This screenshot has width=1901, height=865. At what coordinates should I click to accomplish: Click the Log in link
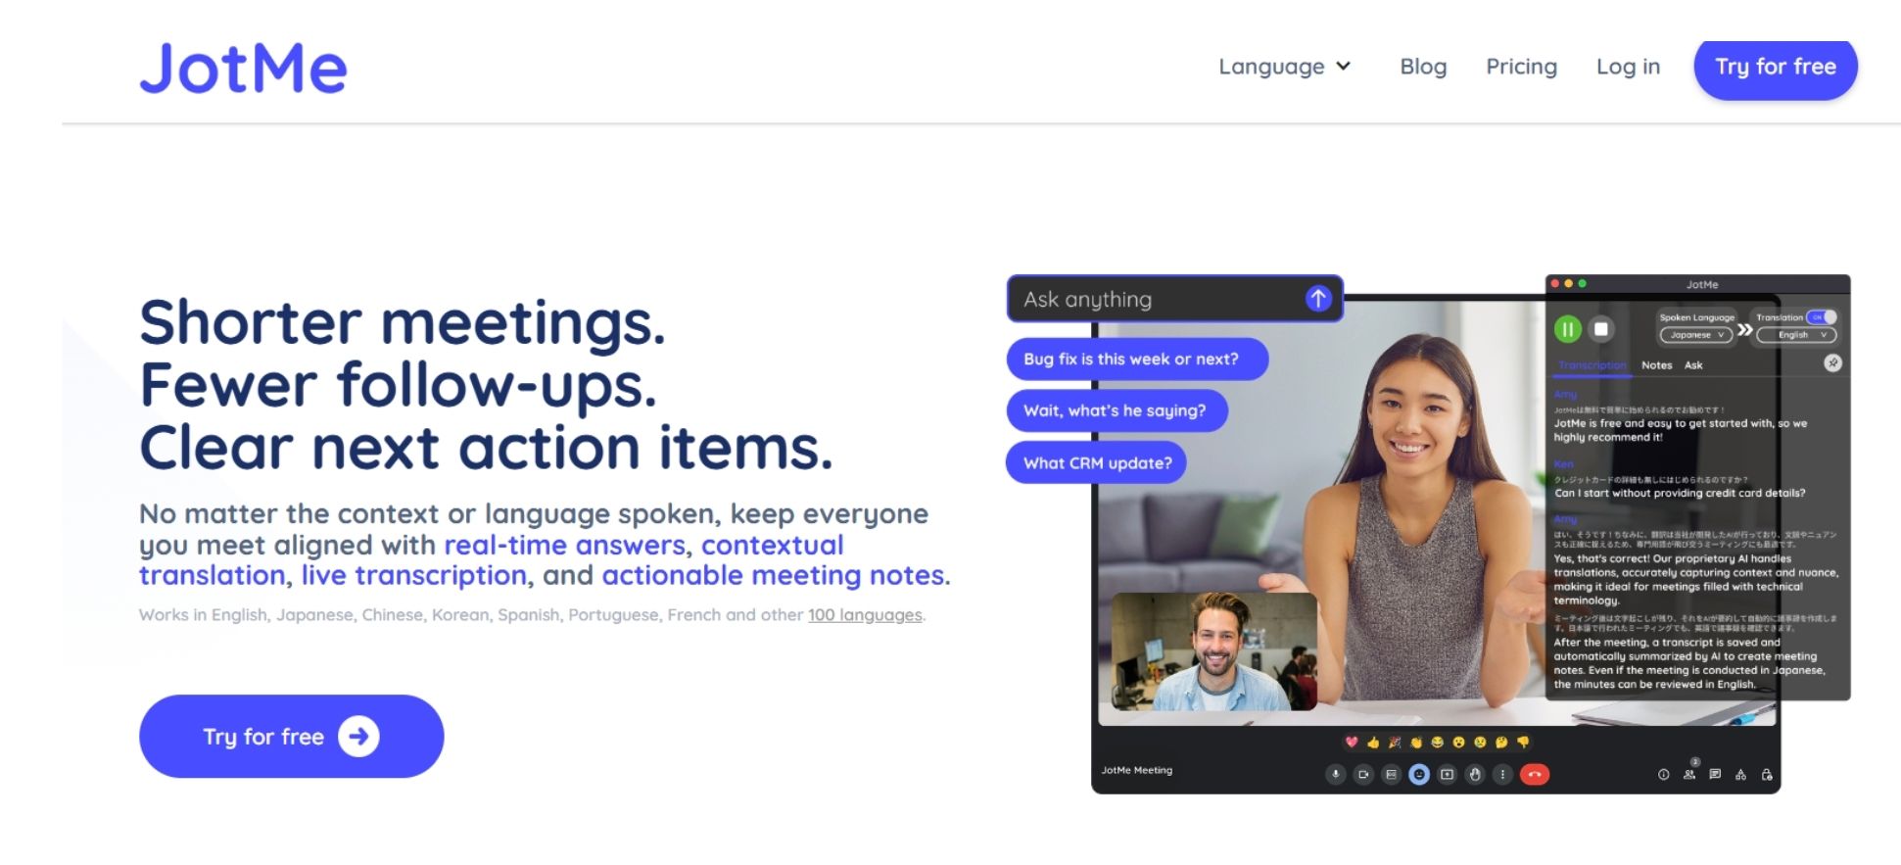[x=1628, y=67]
